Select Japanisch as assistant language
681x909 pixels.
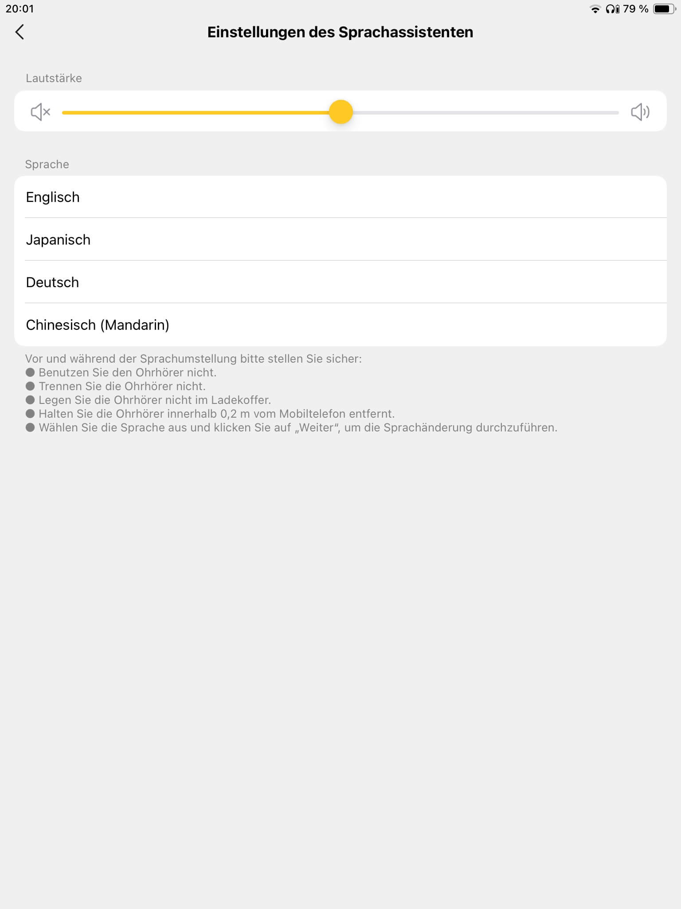click(340, 239)
